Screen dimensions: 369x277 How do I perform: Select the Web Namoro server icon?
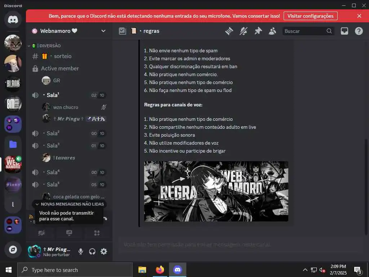tap(13, 164)
